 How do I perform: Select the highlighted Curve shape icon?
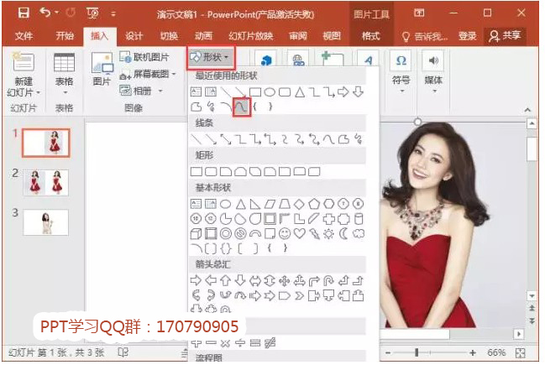pyautogui.click(x=242, y=107)
